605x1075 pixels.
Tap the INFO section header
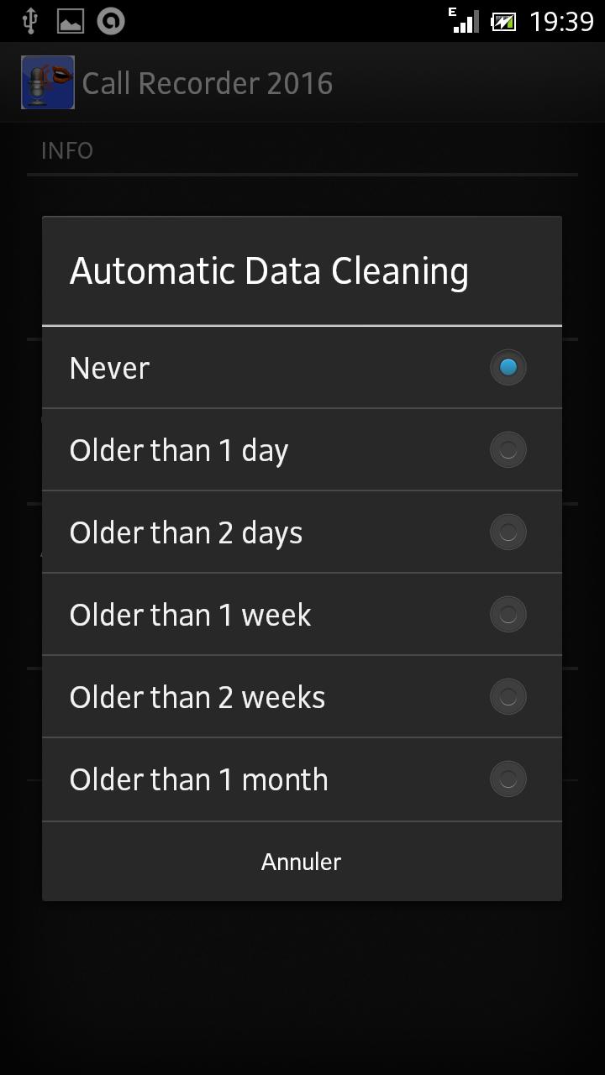[x=67, y=150]
